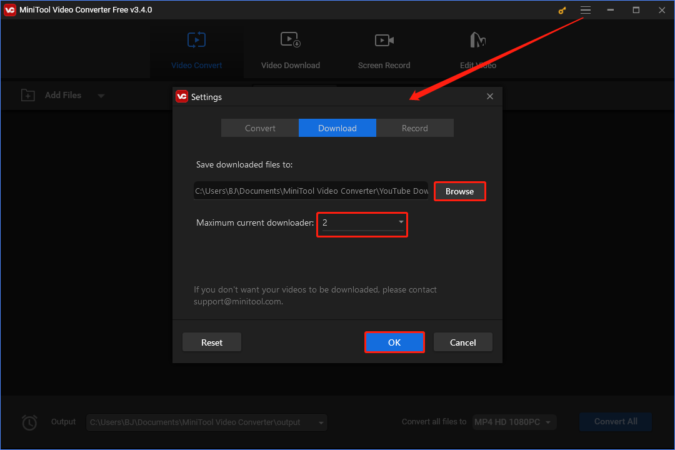The image size is (675, 450).
Task: Click the Reset button
Action: click(x=212, y=342)
